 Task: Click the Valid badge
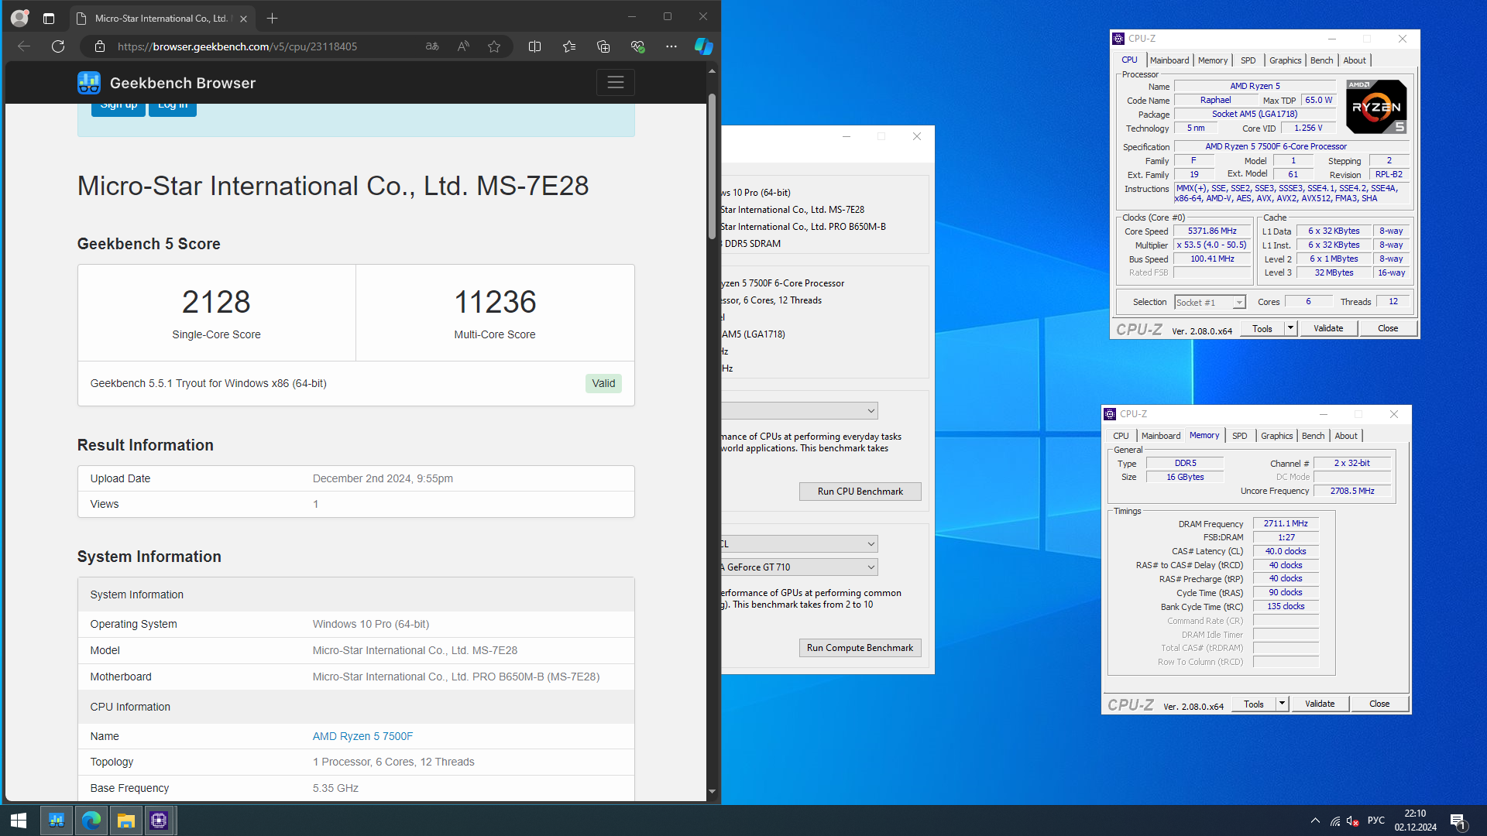603,383
